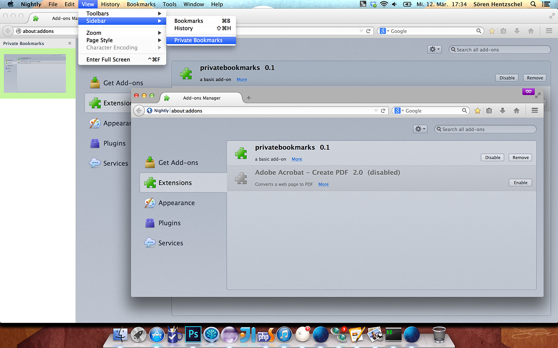Choose History in the Sidebar submenu
The image size is (558, 348).
[x=201, y=28]
